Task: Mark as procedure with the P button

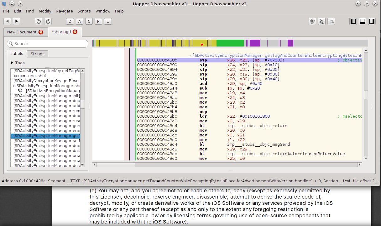Action: click(98, 21)
